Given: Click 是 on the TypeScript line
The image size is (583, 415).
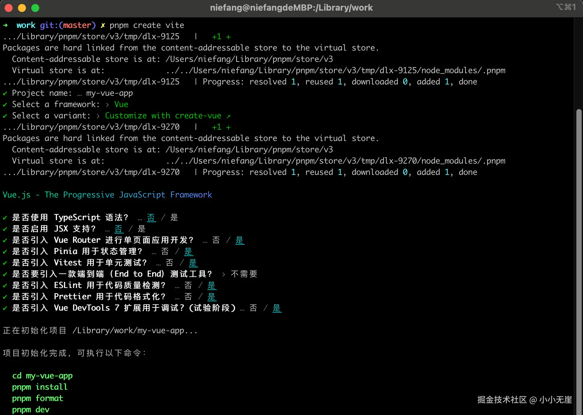Looking at the screenshot, I should pos(174,217).
